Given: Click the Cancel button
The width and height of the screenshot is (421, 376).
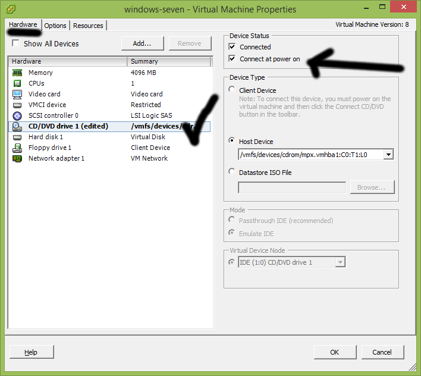Looking at the screenshot, I should coord(382,352).
